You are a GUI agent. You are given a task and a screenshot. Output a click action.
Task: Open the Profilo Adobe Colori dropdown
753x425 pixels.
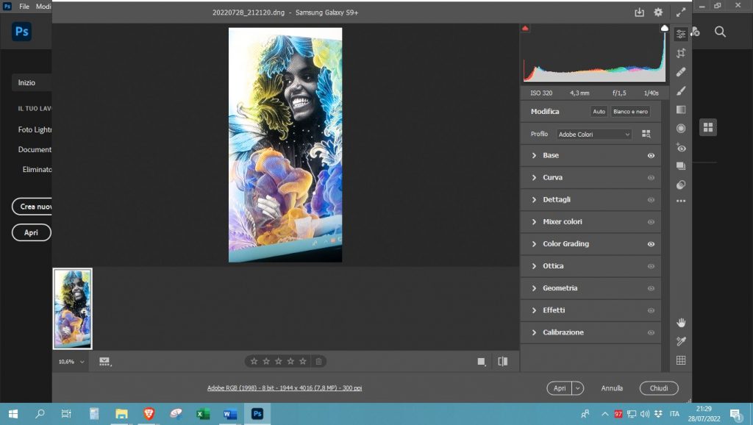coord(593,134)
